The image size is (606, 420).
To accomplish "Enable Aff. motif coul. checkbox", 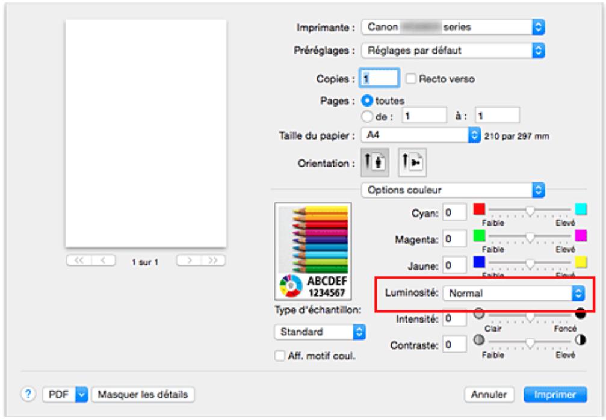I will coord(279,356).
